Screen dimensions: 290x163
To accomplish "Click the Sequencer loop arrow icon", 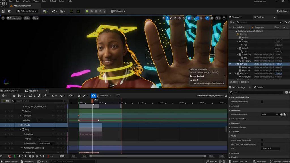I will click(x=52, y=156).
